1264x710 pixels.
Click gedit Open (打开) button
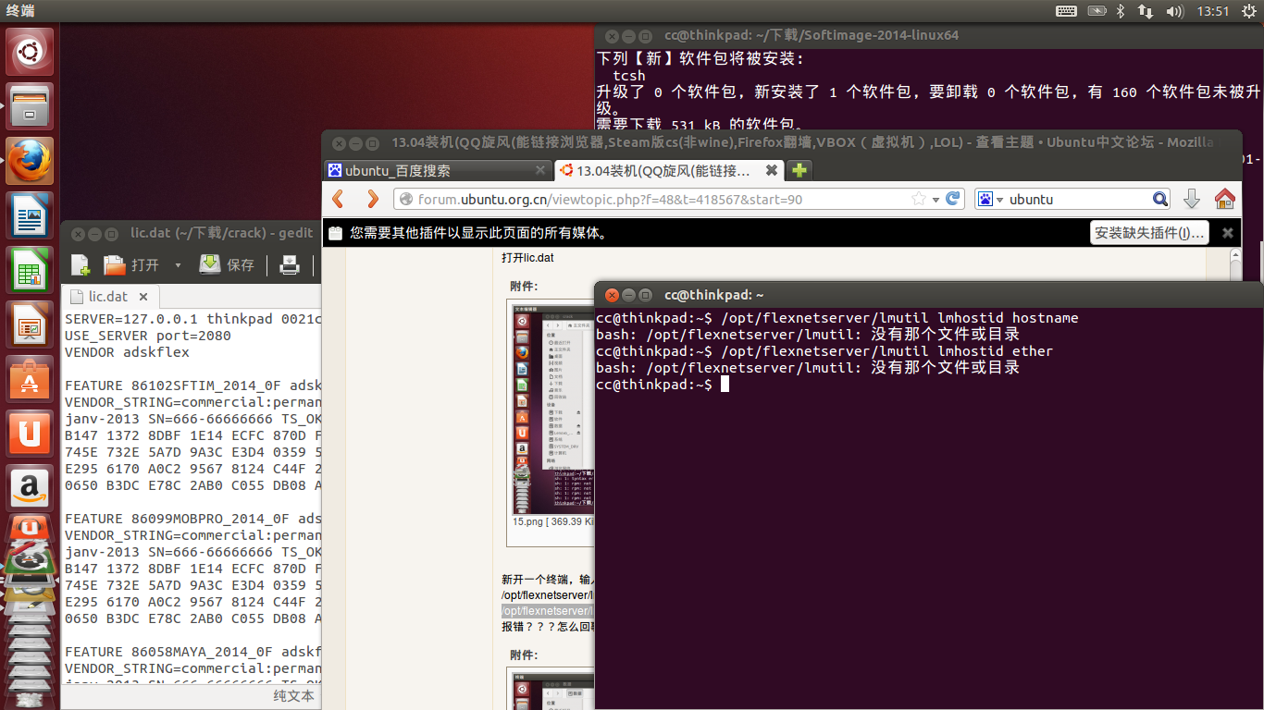[x=131, y=265]
